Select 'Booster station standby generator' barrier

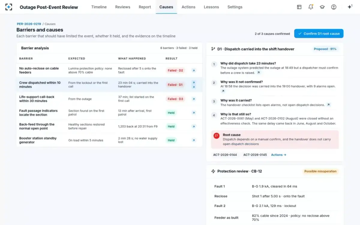(x=38, y=140)
